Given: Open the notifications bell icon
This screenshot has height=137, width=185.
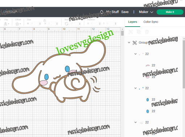Looking at the screenshot, I should coord(102,12).
